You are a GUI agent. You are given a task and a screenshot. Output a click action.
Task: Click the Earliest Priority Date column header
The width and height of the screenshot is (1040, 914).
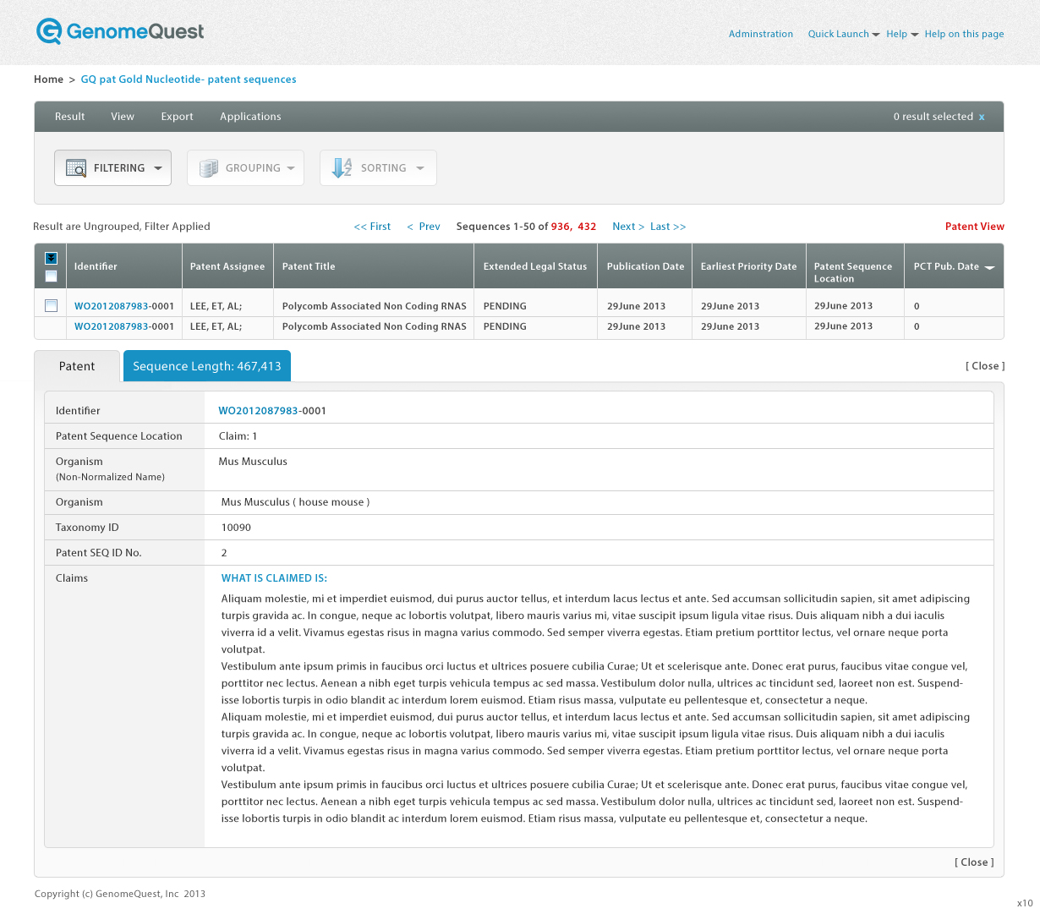coord(749,266)
